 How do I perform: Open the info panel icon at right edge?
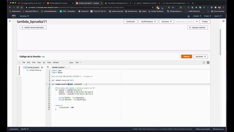pyautogui.click(x=223, y=21)
